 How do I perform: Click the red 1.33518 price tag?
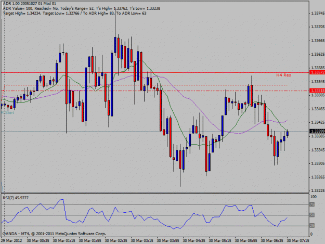tap(317, 91)
